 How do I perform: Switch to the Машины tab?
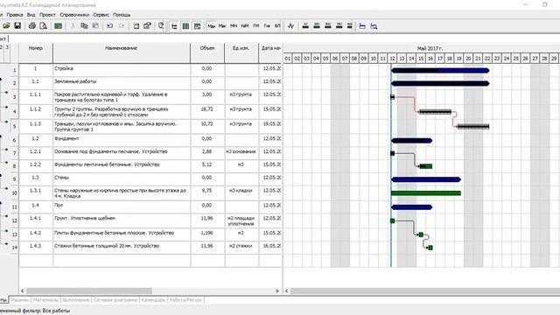click(x=19, y=300)
